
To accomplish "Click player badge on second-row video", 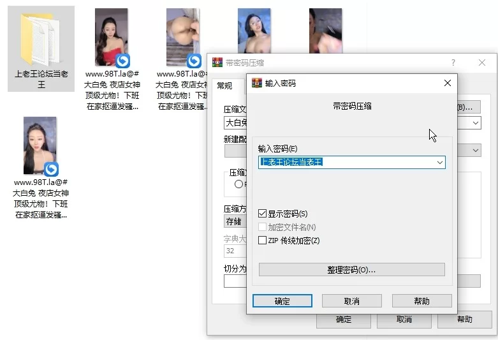I will tap(51, 169).
